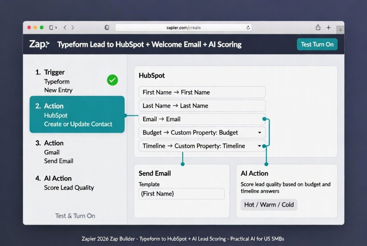Expand the highlighted HubSpot Action step
The image size is (367, 246).
tap(76, 114)
